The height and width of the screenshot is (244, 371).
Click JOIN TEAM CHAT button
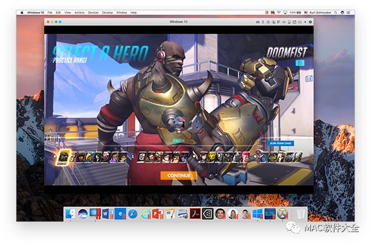281,143
